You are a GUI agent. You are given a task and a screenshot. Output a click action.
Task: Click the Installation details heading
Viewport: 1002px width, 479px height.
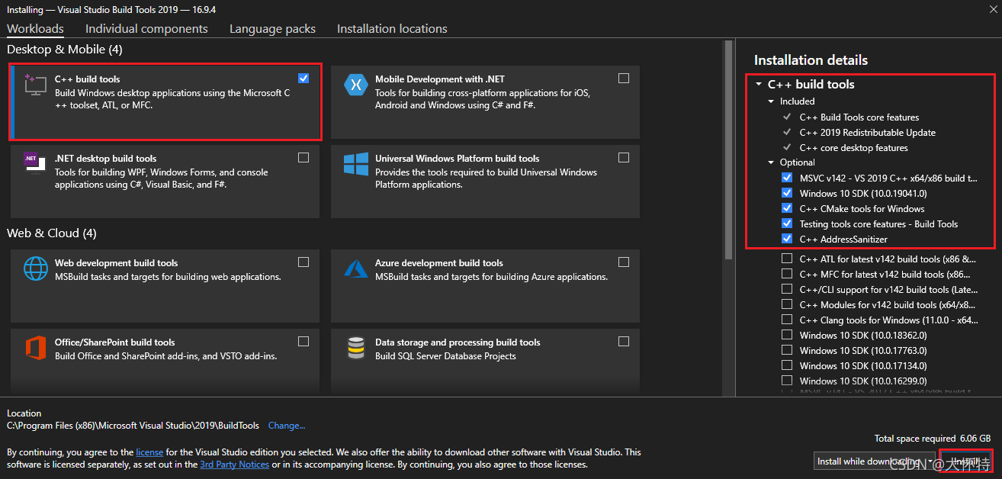coord(811,60)
